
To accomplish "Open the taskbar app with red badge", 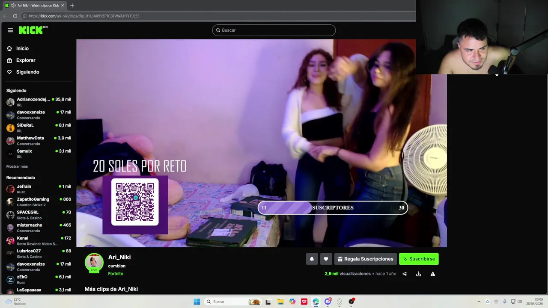I will pos(351,302).
